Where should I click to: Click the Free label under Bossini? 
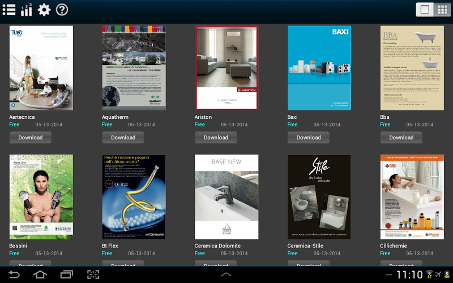pyautogui.click(x=14, y=253)
